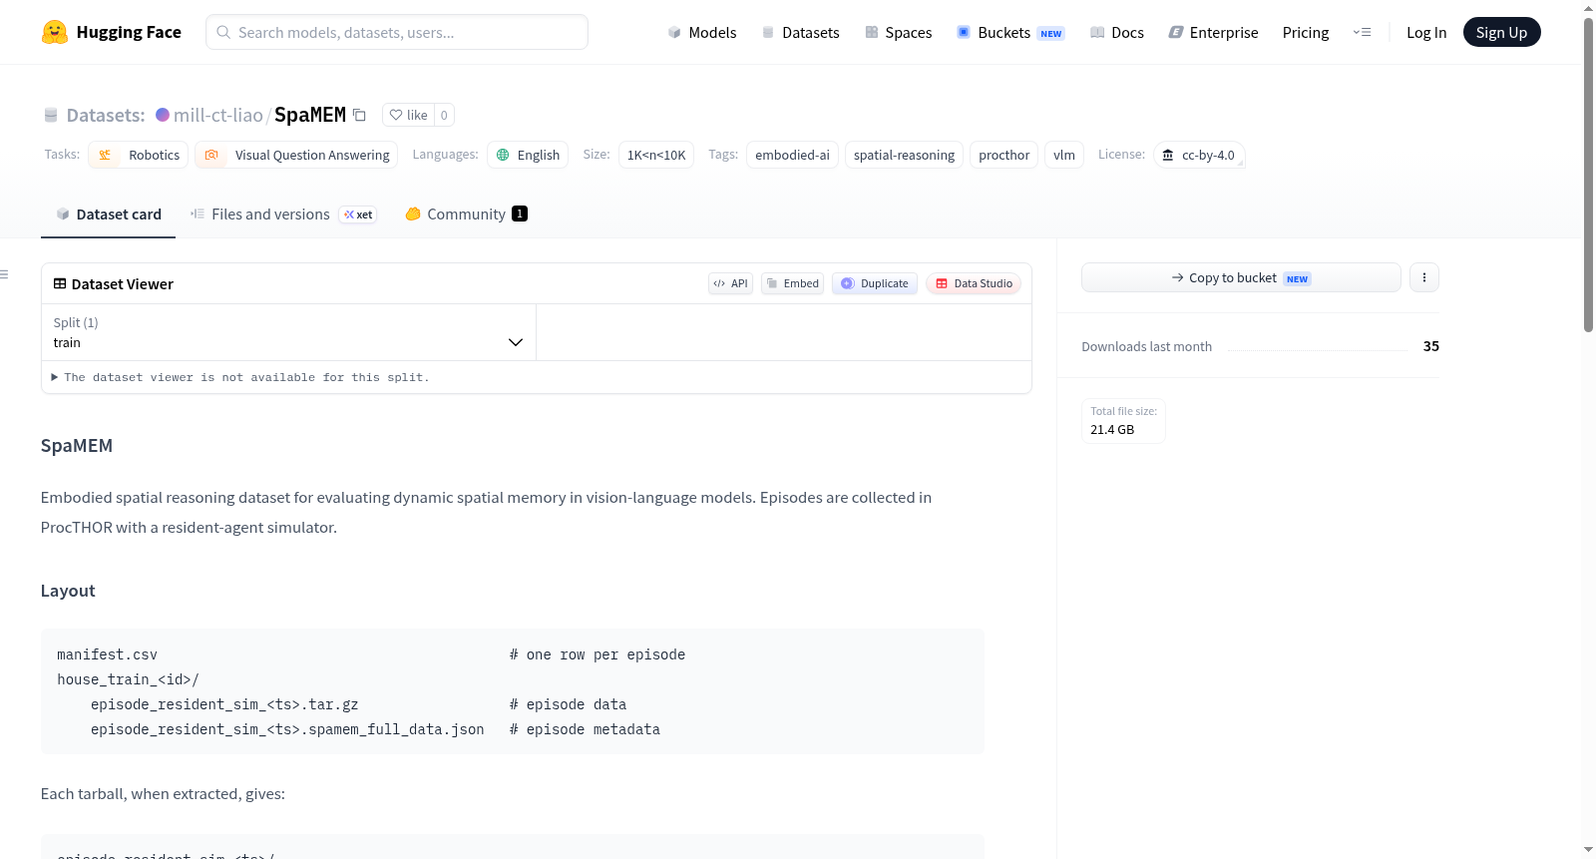Click the 'Layout' heading
The height and width of the screenshot is (859, 1596).
pos(68,591)
